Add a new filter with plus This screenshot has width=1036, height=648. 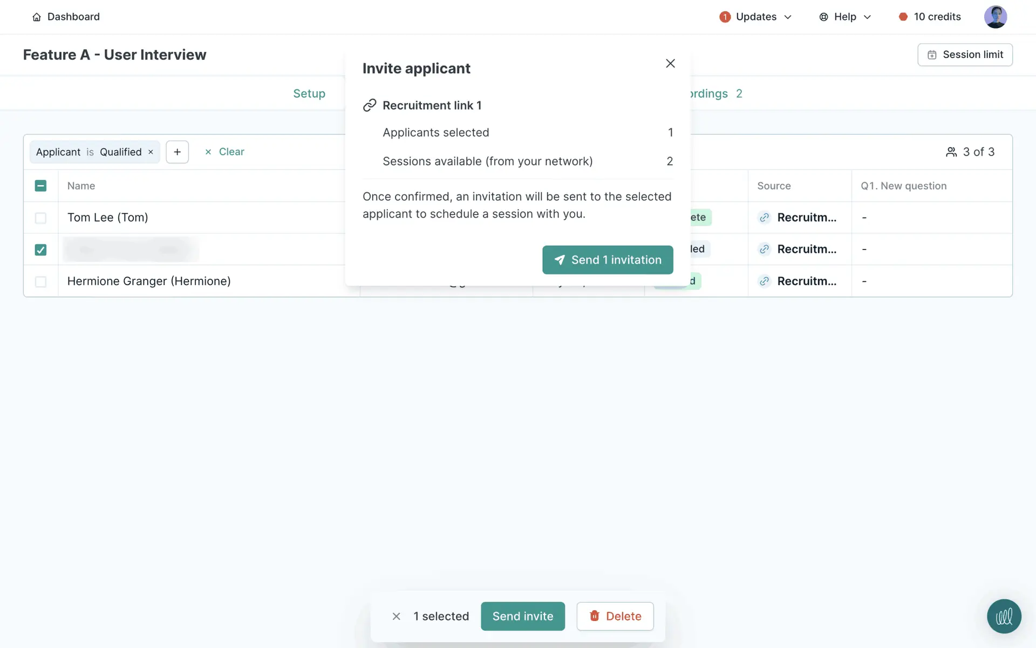[x=177, y=152]
